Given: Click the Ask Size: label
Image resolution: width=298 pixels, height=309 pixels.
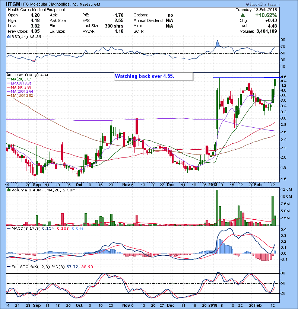Looking at the screenshot, I should pyautogui.click(x=58, y=20).
